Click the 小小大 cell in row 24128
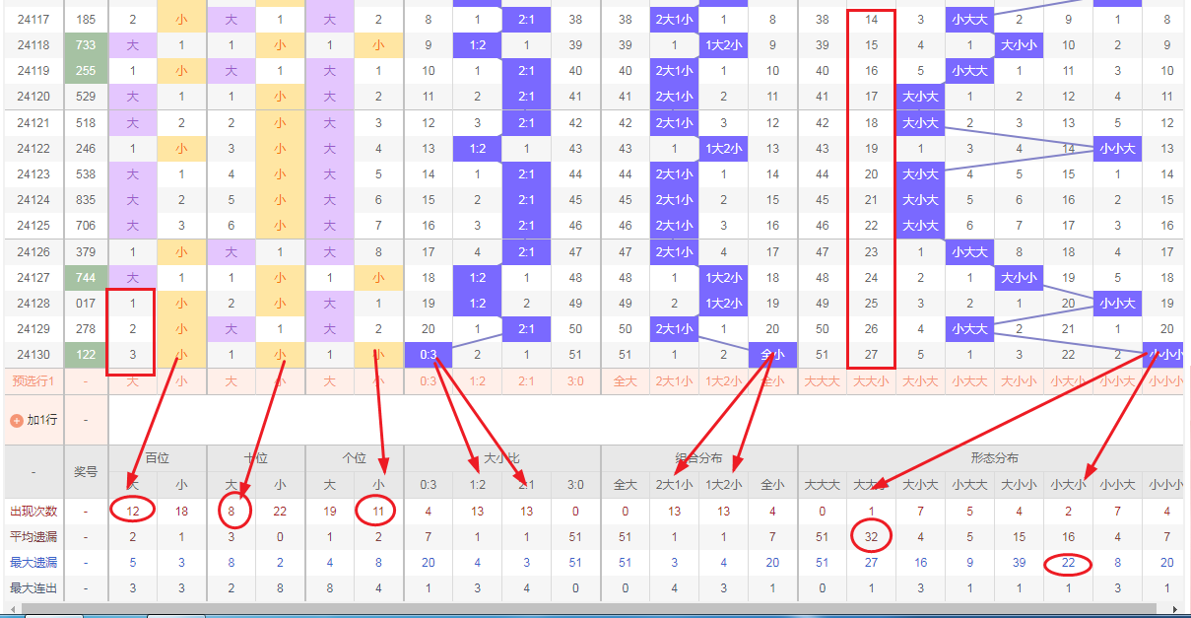1191x618 pixels. (x=1118, y=304)
